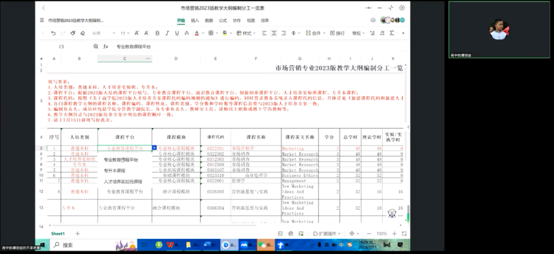Screen dimensions: 554x254
Task: Click the cell name box showing C5
Action: click(62, 46)
